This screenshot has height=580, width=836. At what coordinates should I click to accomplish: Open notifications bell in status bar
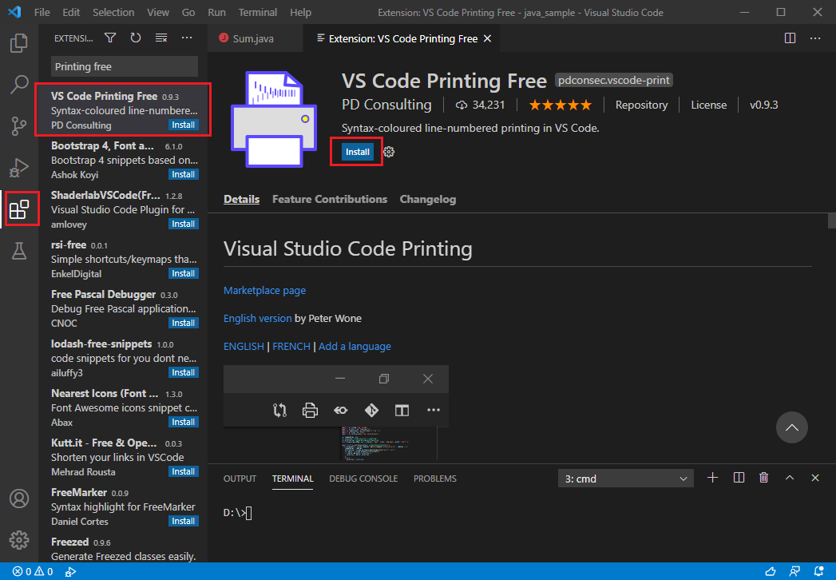pos(818,571)
